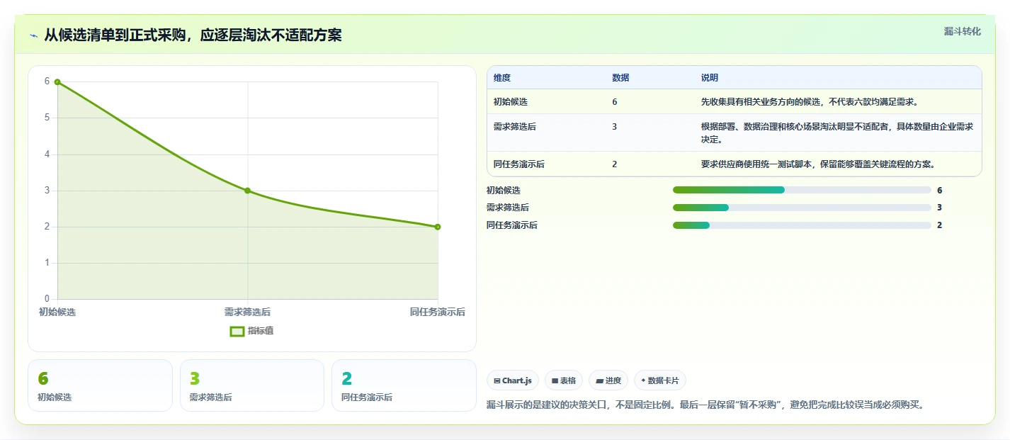This screenshot has height=440, width=1010.
Task: Click the 数据 column header
Action: pyautogui.click(x=620, y=78)
